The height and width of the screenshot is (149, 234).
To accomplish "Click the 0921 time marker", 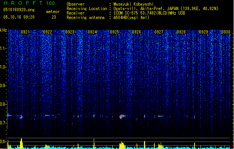I will click(x=25, y=32).
